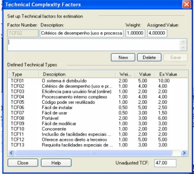Click notes area scroll down arrow
Image resolution: width=194 pixels, height=174 pixels.
click(183, 48)
